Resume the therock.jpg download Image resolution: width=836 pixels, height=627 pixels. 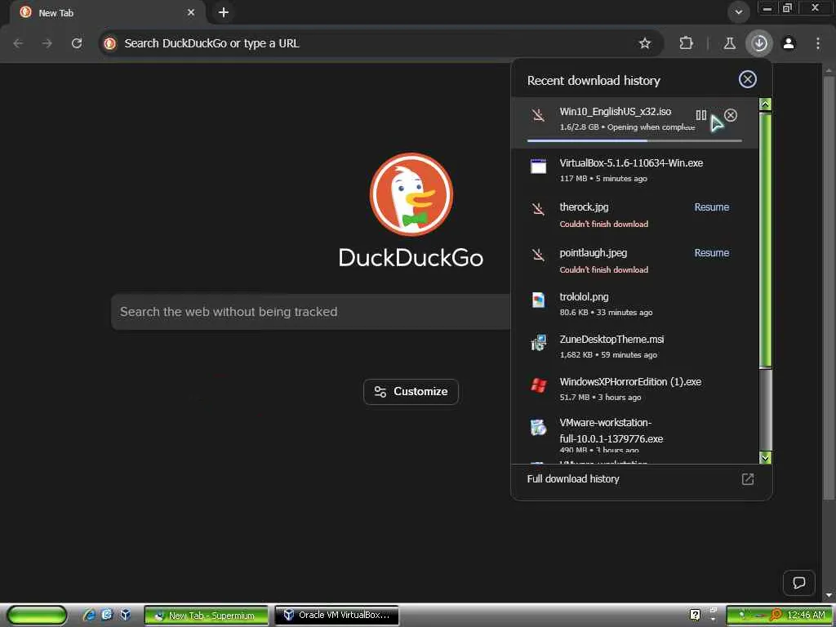[x=711, y=207]
